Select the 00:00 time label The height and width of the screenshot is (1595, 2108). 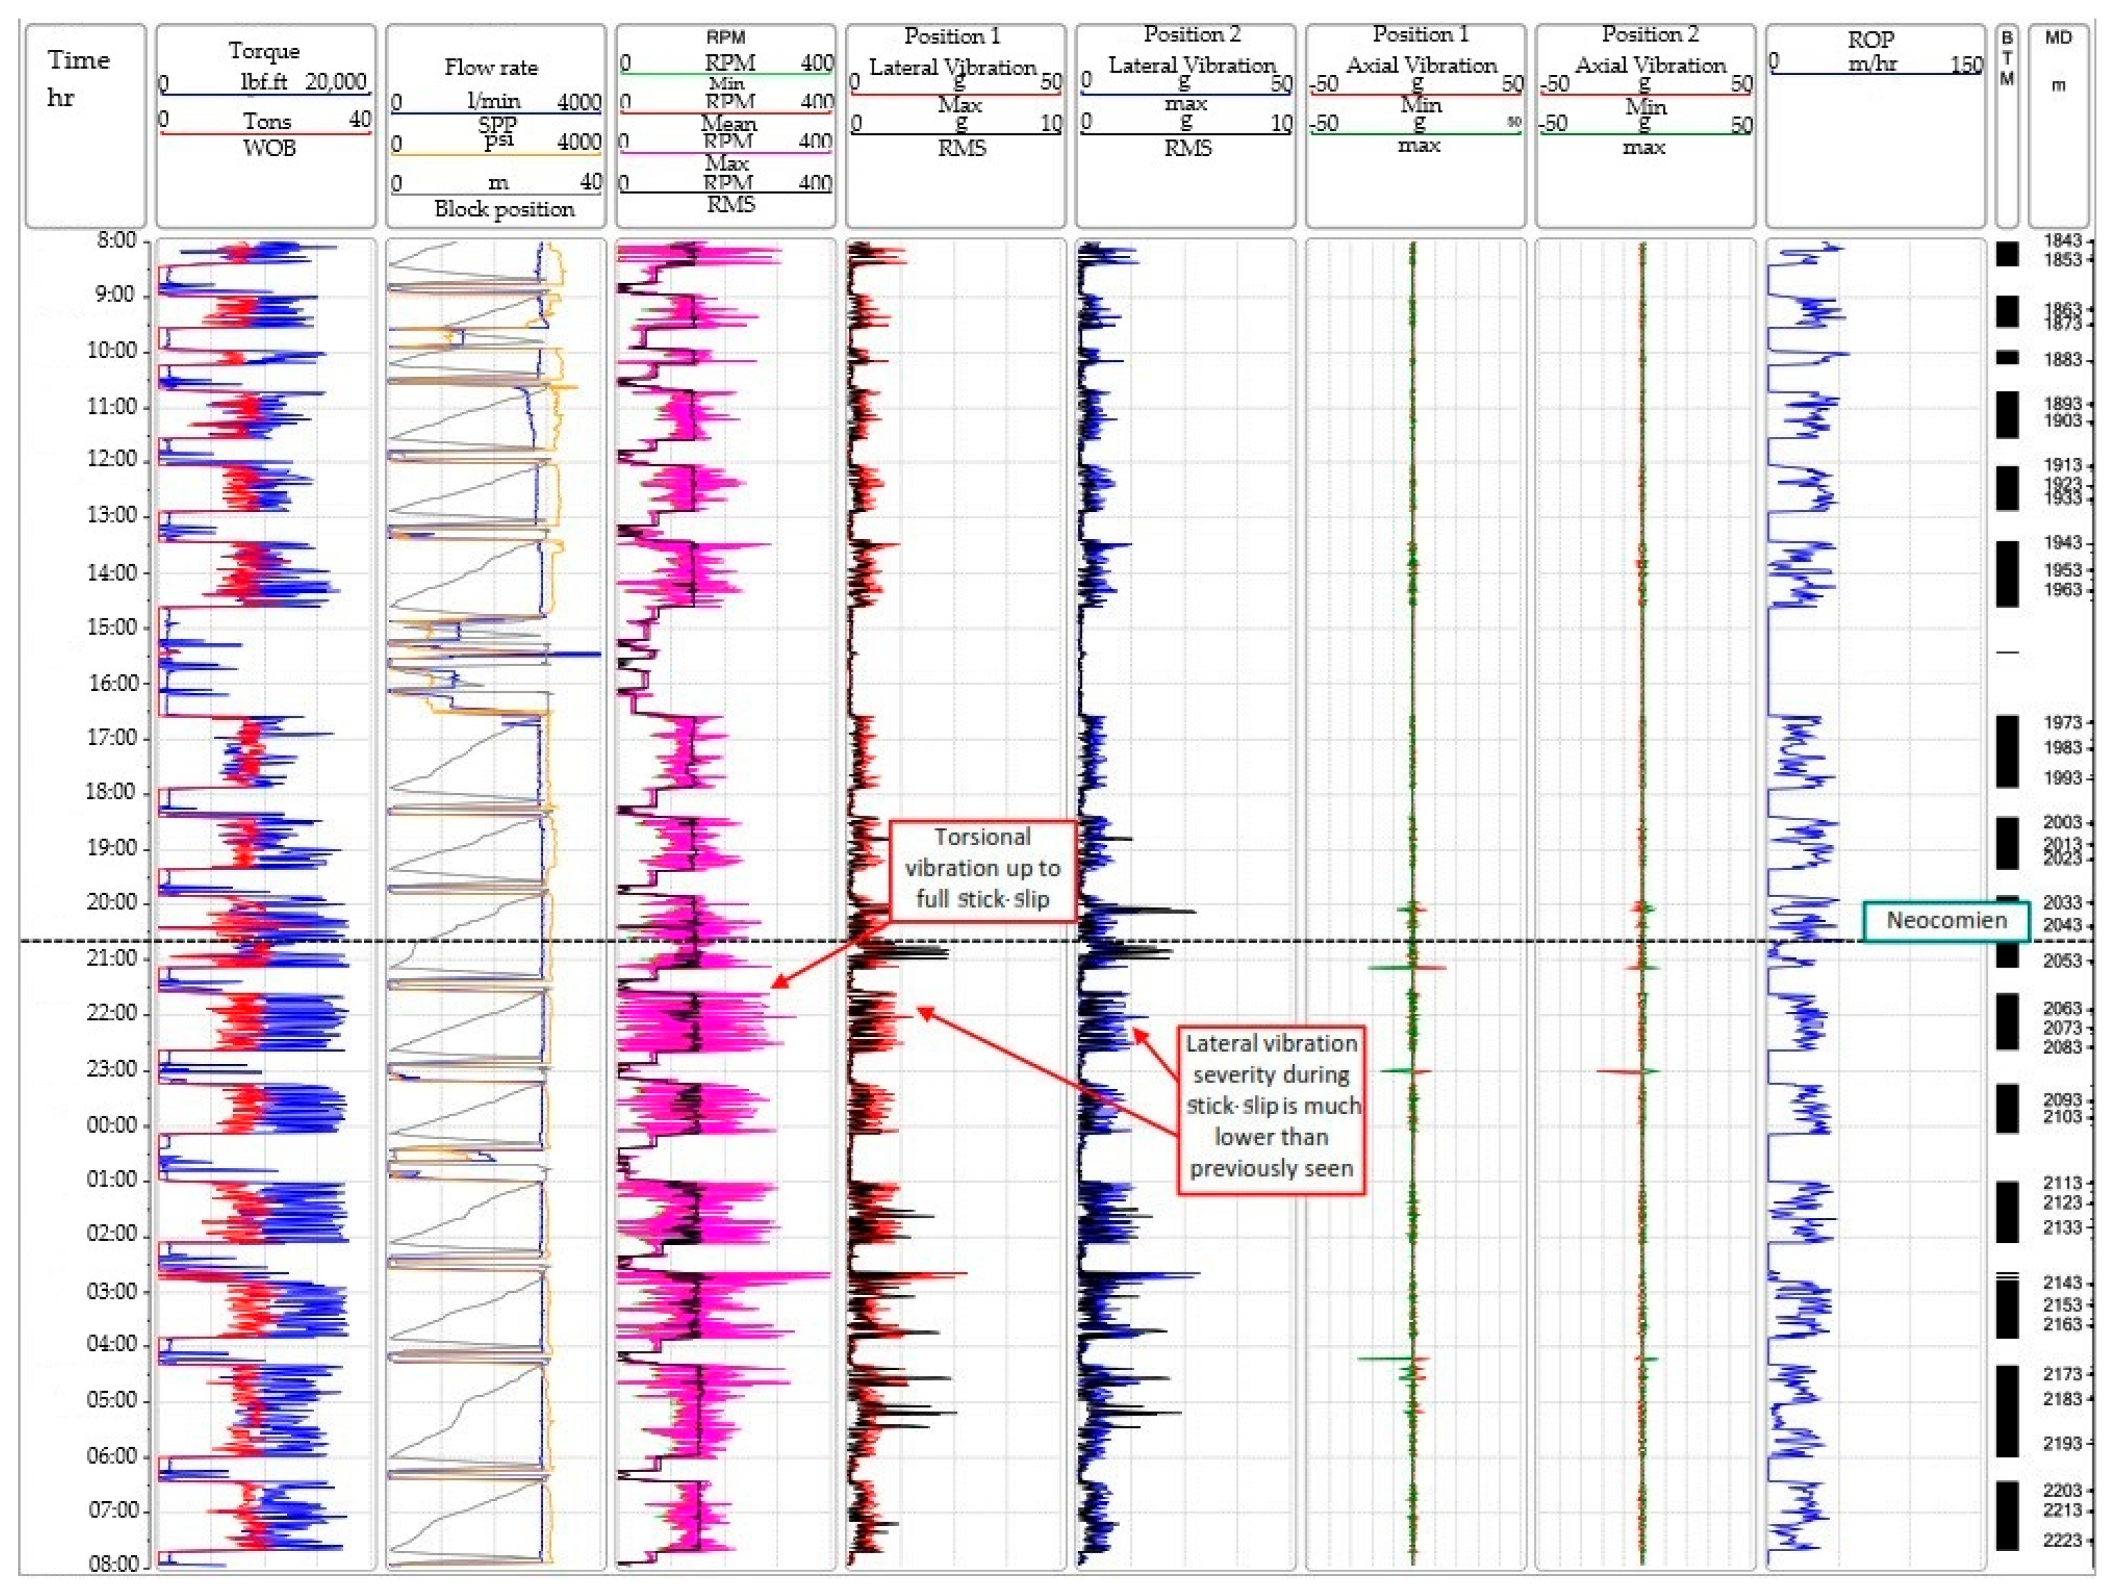[111, 1124]
